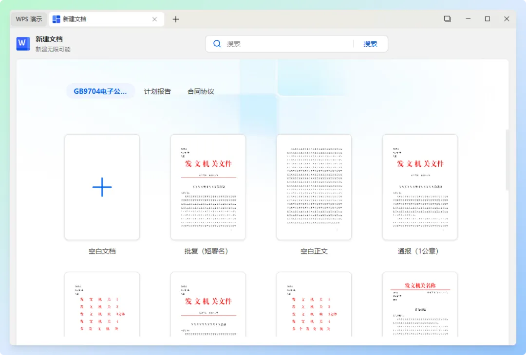Click the magnifier icon in the search box
This screenshot has width=526, height=355.
[x=217, y=44]
